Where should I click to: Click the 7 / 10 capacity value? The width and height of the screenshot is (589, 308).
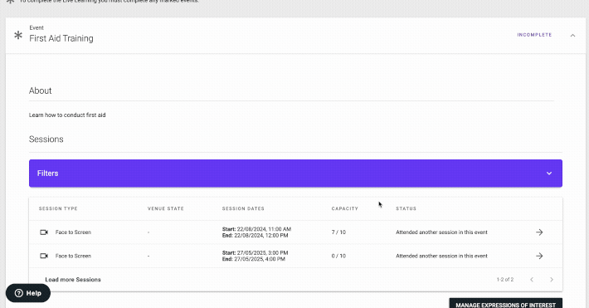[338, 232]
